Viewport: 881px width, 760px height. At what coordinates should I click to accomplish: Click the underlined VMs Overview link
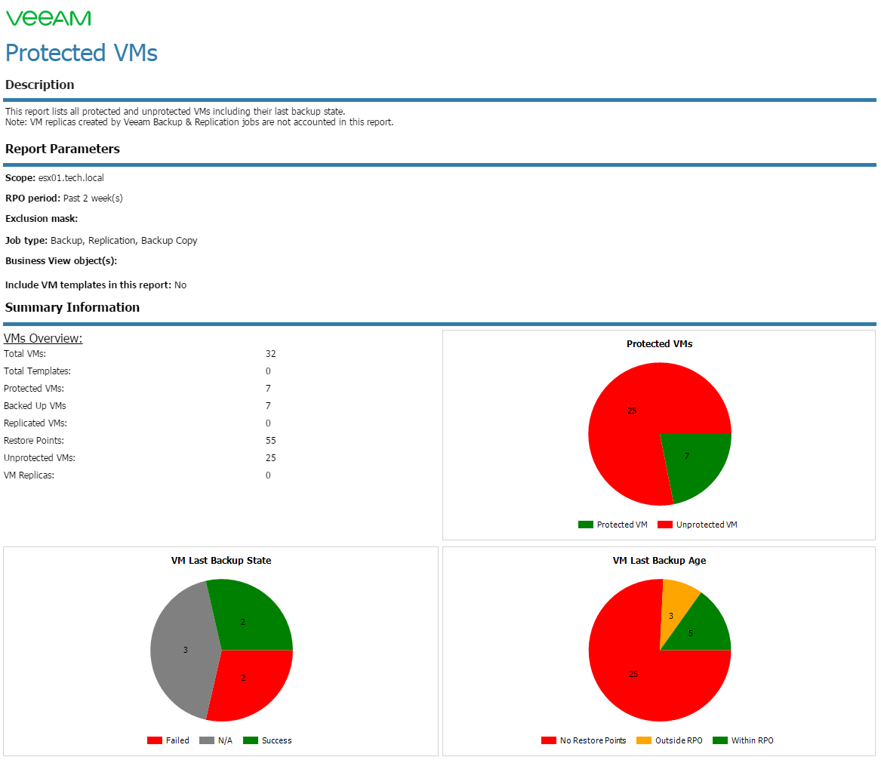pos(43,338)
